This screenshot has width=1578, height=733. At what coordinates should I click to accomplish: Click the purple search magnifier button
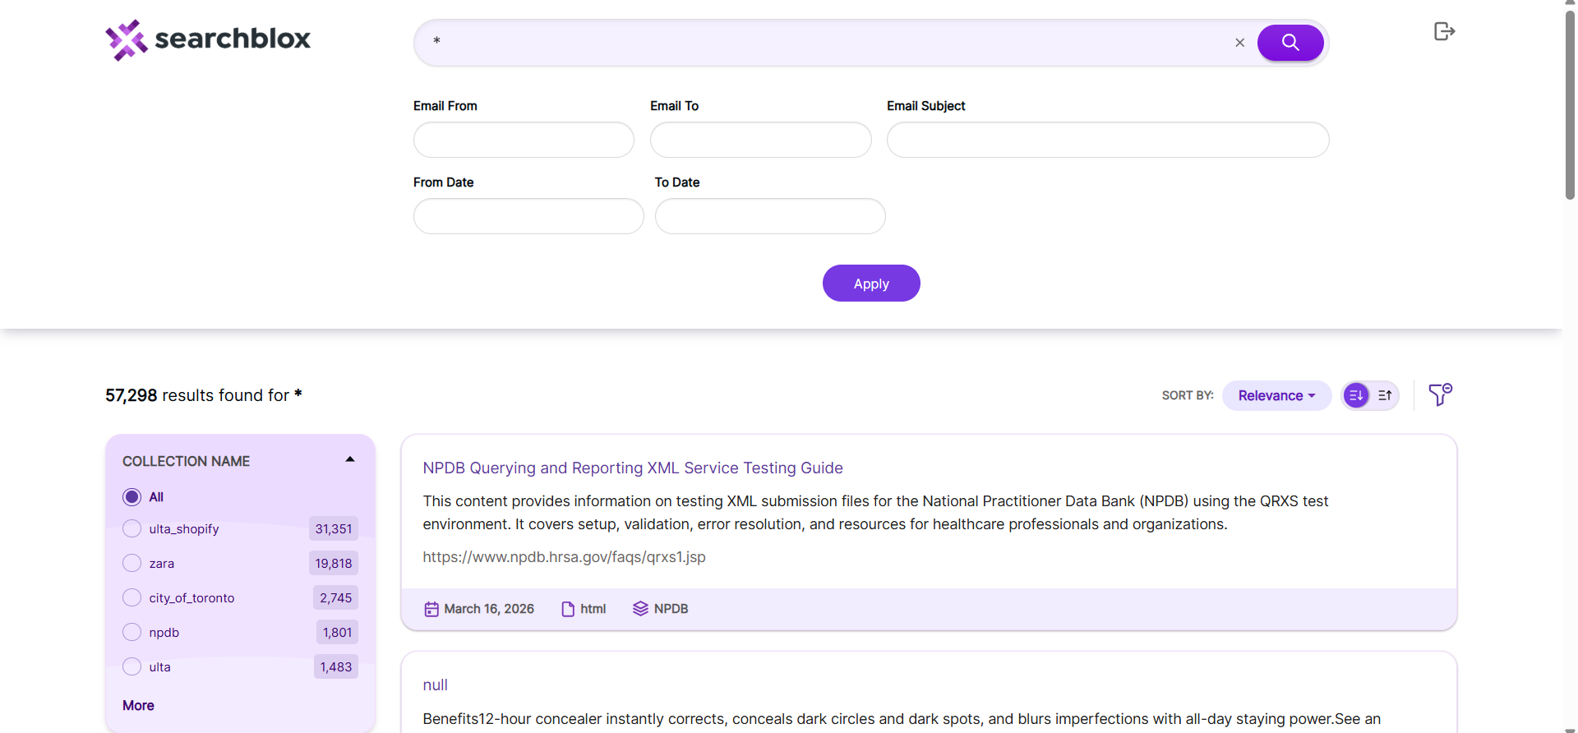[x=1290, y=43]
